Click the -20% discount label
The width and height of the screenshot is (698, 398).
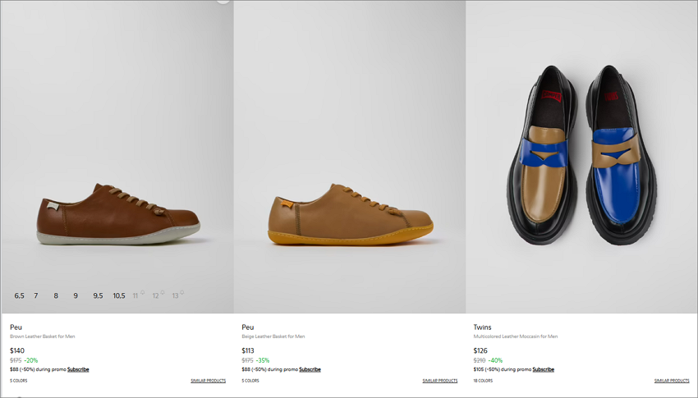click(31, 360)
